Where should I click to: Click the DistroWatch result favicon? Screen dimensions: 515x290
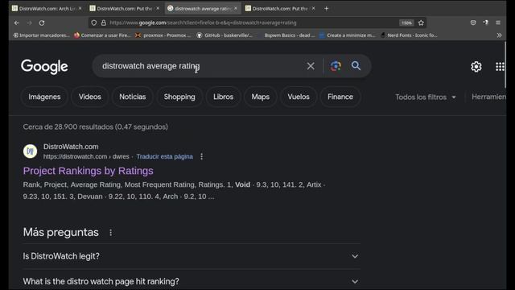click(30, 151)
